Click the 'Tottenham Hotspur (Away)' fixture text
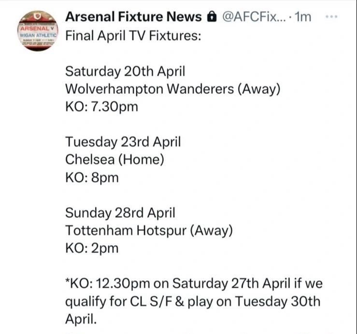Image resolution: width=357 pixels, height=334 pixels. tap(149, 230)
